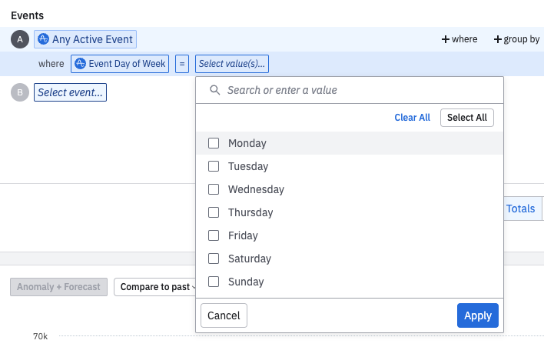The height and width of the screenshot is (347, 544).
Task: Open the Select event picker
Action: (x=70, y=93)
